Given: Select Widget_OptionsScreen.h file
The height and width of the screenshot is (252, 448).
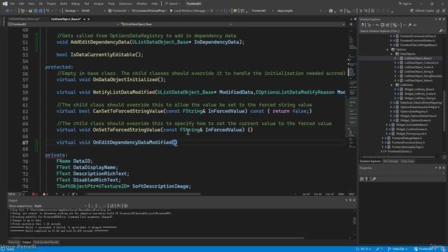Looking at the screenshot, I should pos(415,120).
